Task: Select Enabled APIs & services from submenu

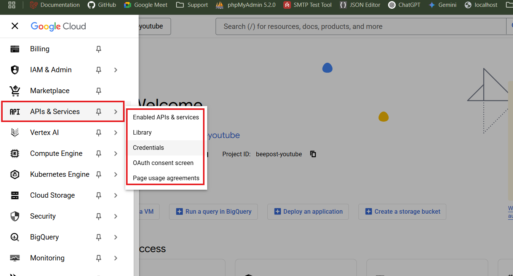Action: [x=166, y=117]
